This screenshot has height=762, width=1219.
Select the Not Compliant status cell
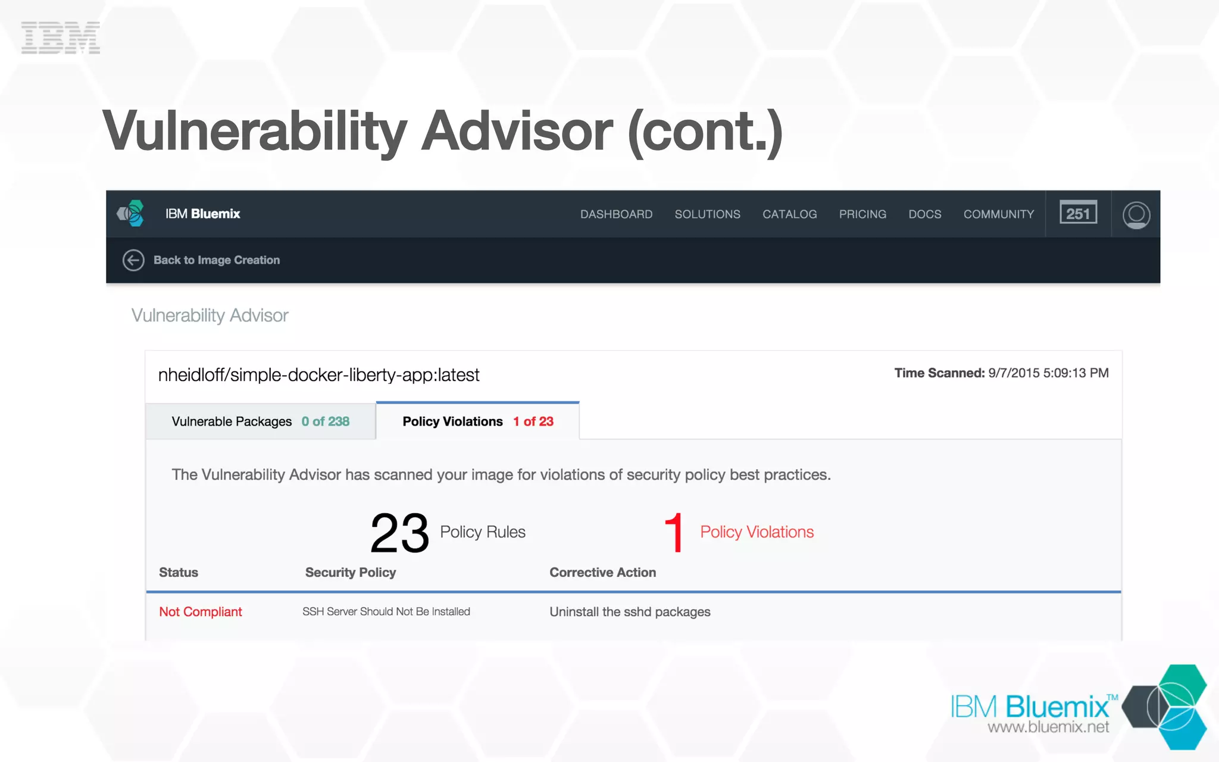click(x=201, y=612)
